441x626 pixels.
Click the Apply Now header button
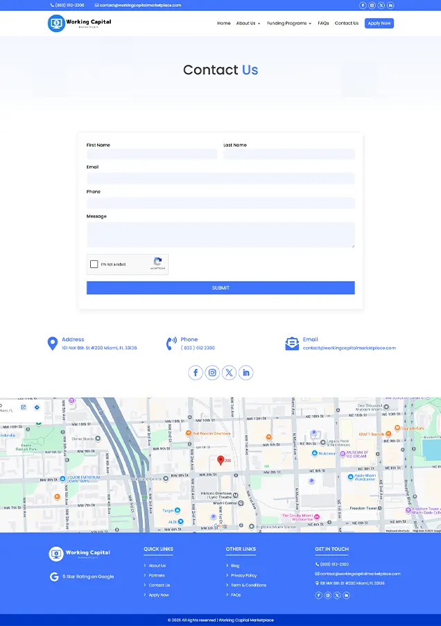[379, 23]
